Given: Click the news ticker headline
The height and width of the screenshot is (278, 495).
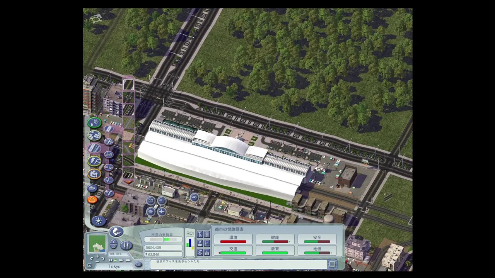Looking at the screenshot, I should [178, 261].
